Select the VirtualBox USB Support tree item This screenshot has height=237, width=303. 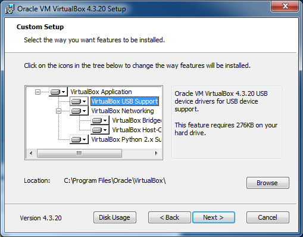pyautogui.click(x=124, y=101)
